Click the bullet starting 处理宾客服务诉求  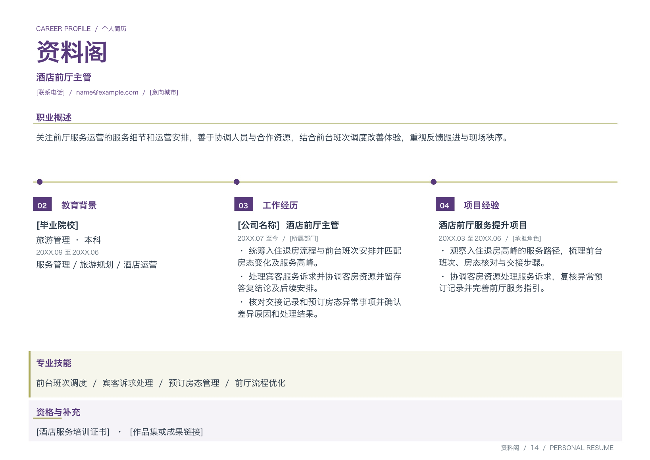(319, 282)
